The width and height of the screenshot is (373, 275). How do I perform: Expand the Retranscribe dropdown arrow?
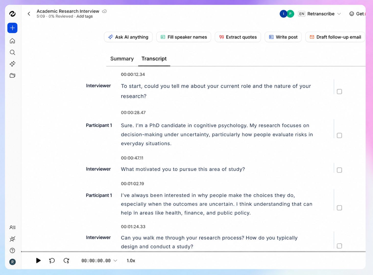[x=339, y=14]
